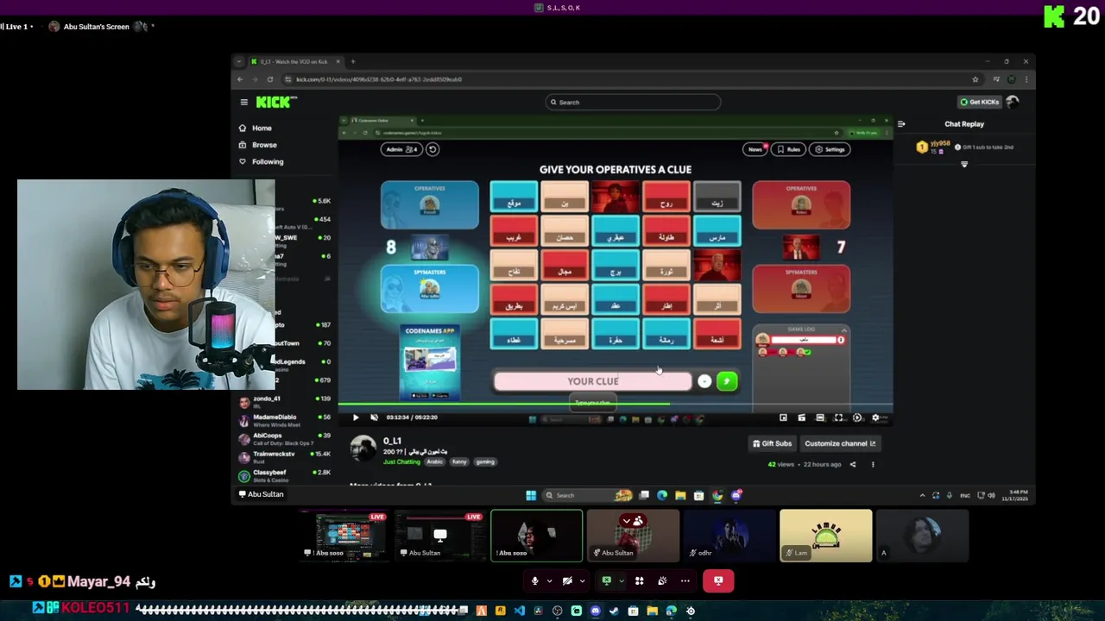Select Lam participant tile
Screen dimensions: 1105x621
click(x=825, y=536)
